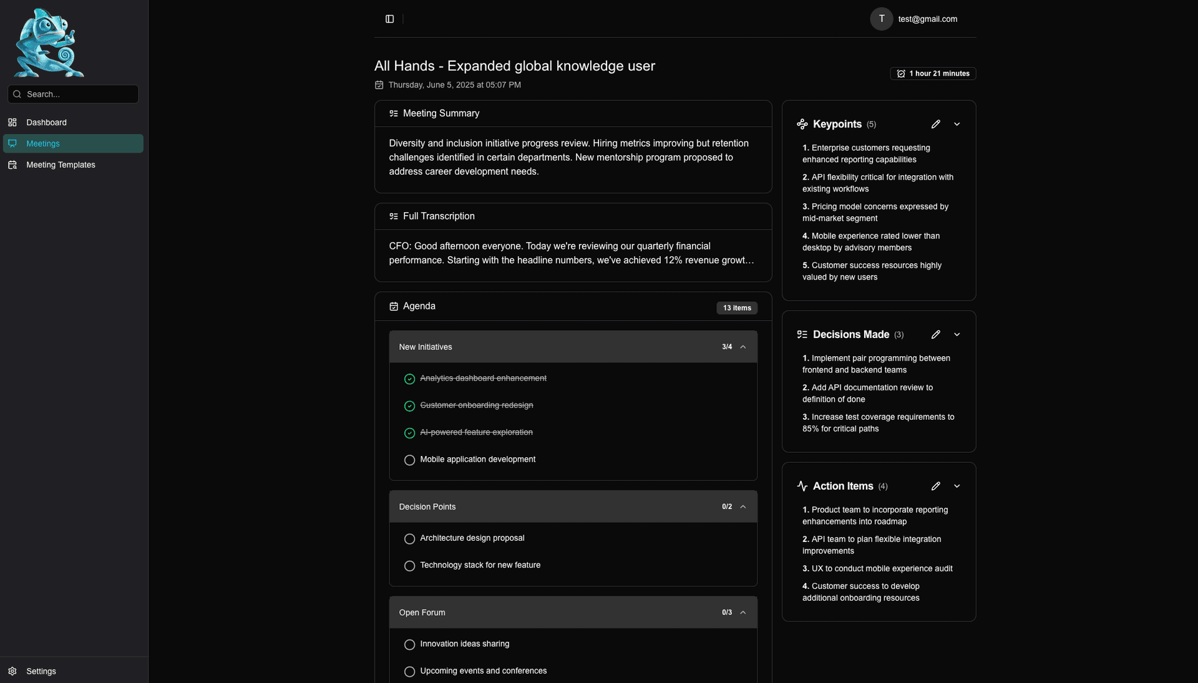Collapse the New Initiatives section

[742, 347]
